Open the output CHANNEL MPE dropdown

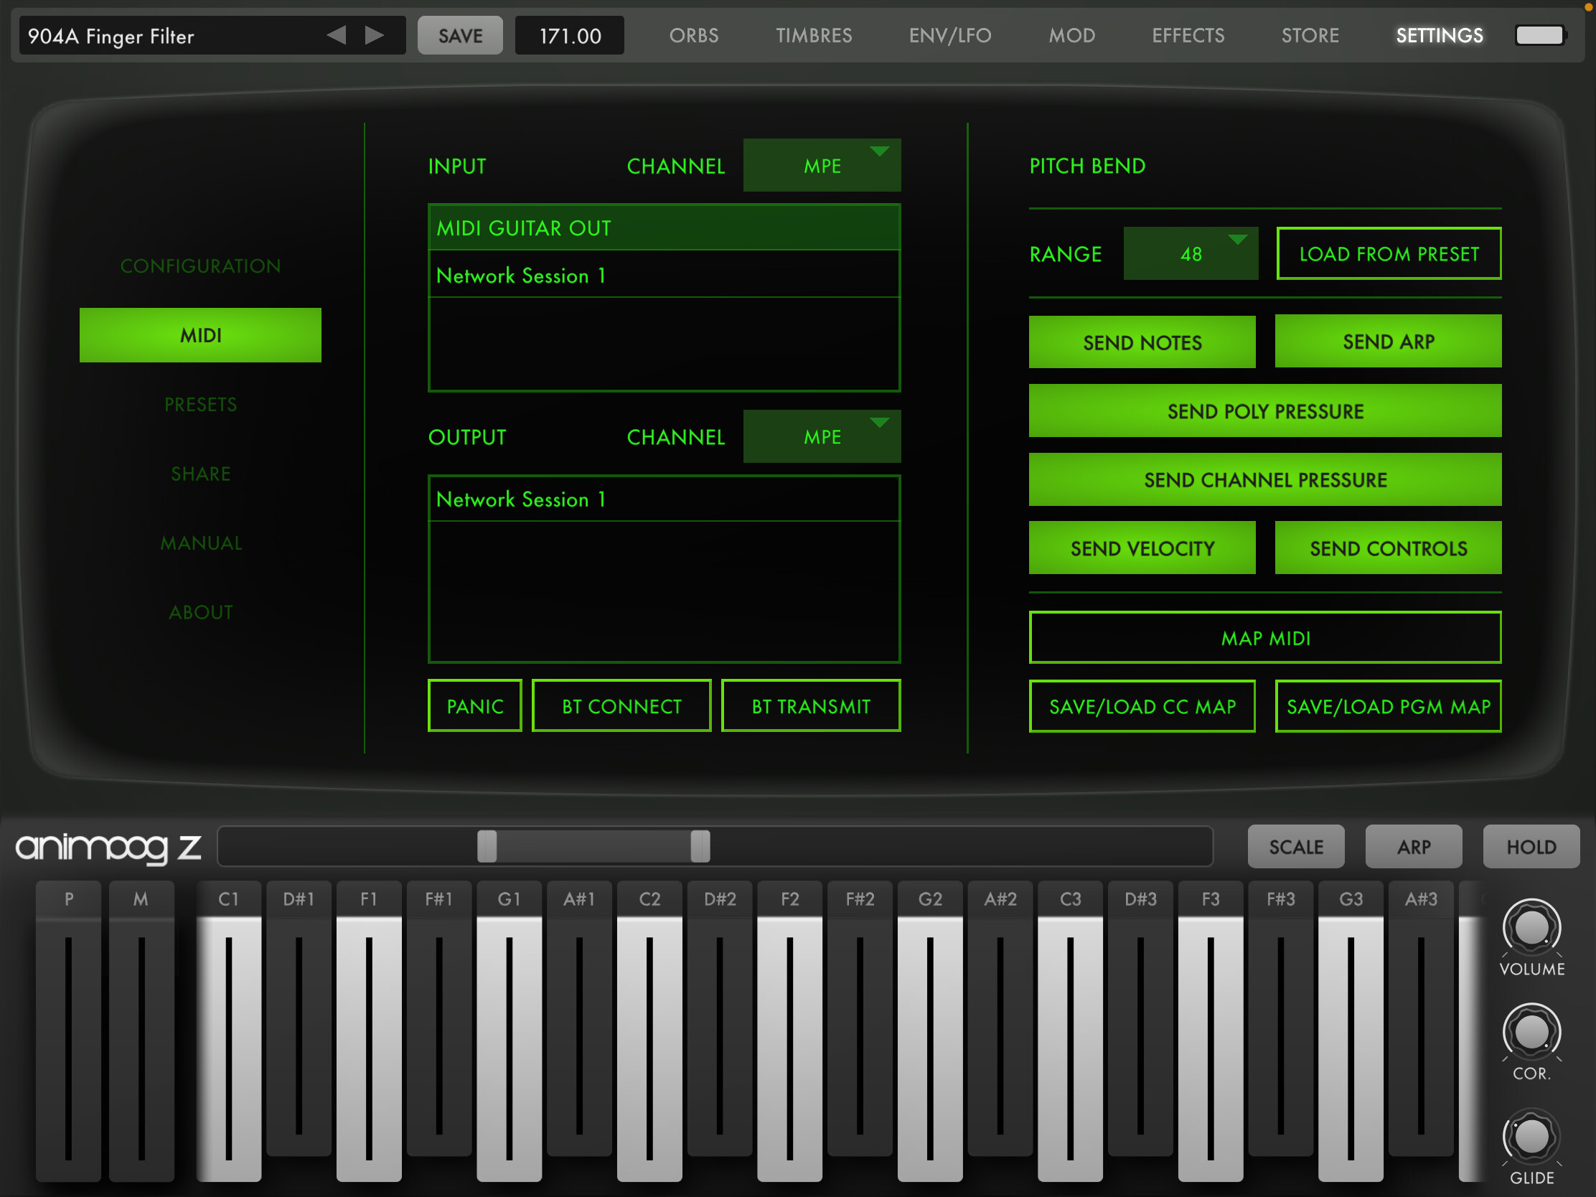(x=822, y=436)
